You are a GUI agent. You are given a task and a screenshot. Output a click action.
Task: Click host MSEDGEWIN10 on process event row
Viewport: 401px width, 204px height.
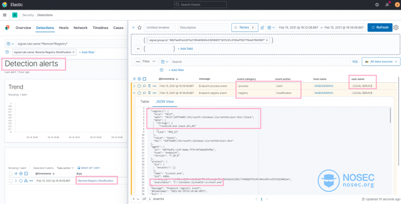tap(324, 86)
